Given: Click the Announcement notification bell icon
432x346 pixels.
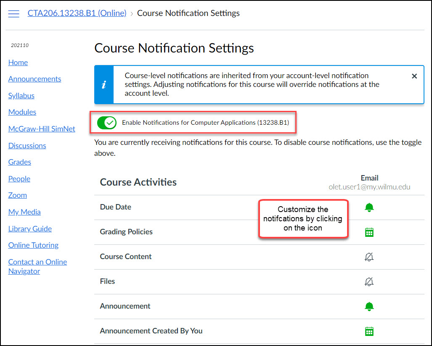Looking at the screenshot, I should click(x=369, y=306).
